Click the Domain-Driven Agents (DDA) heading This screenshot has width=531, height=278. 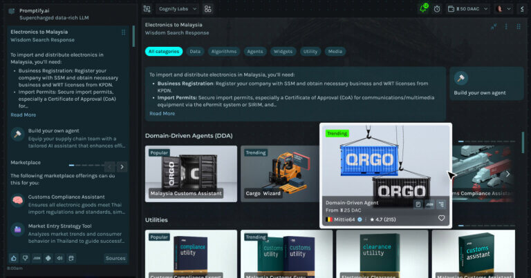pyautogui.click(x=189, y=136)
